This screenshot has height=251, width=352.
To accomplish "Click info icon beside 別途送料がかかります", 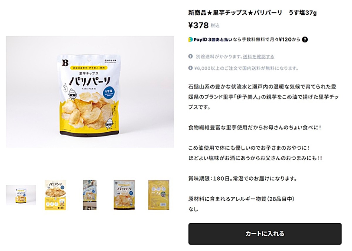I will point(190,56).
